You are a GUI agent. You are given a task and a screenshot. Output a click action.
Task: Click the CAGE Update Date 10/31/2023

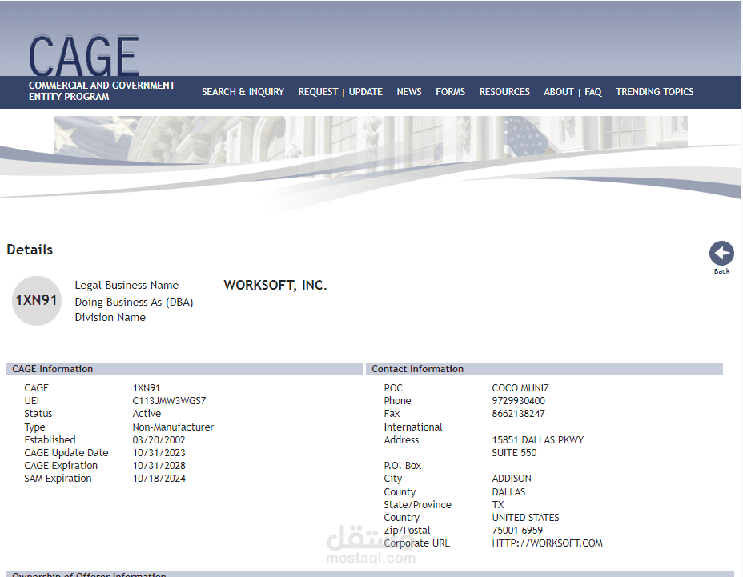[x=159, y=453]
